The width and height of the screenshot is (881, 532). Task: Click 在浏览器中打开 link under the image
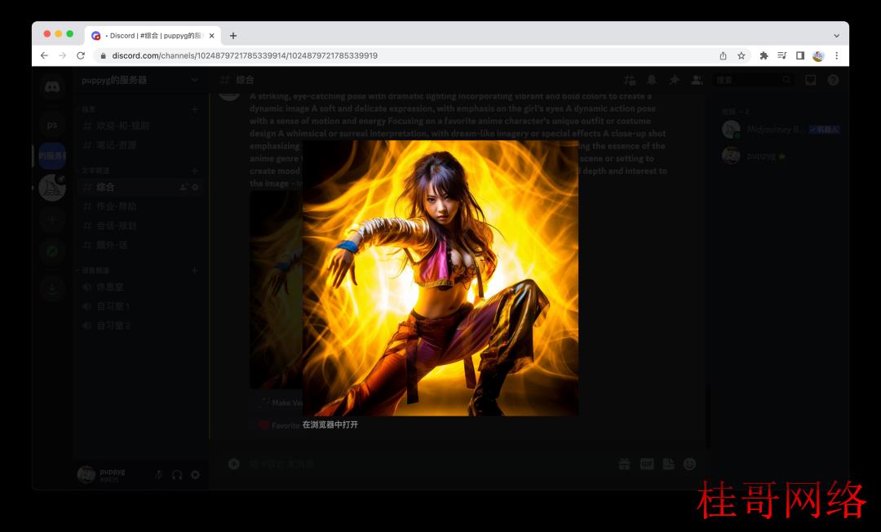click(330, 424)
